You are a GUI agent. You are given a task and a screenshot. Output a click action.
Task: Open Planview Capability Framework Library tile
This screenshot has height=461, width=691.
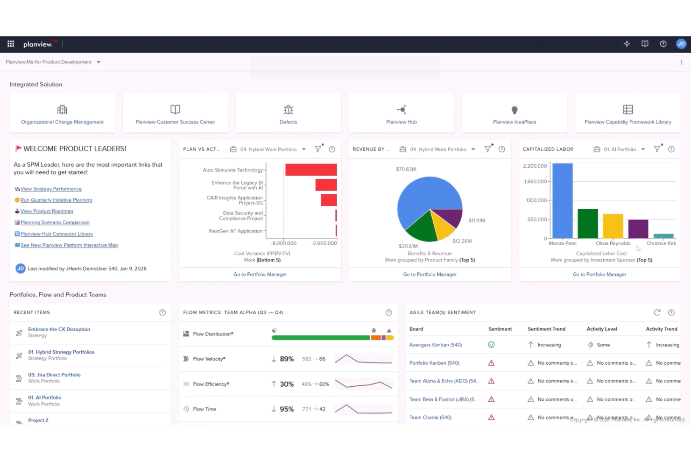pyautogui.click(x=628, y=113)
